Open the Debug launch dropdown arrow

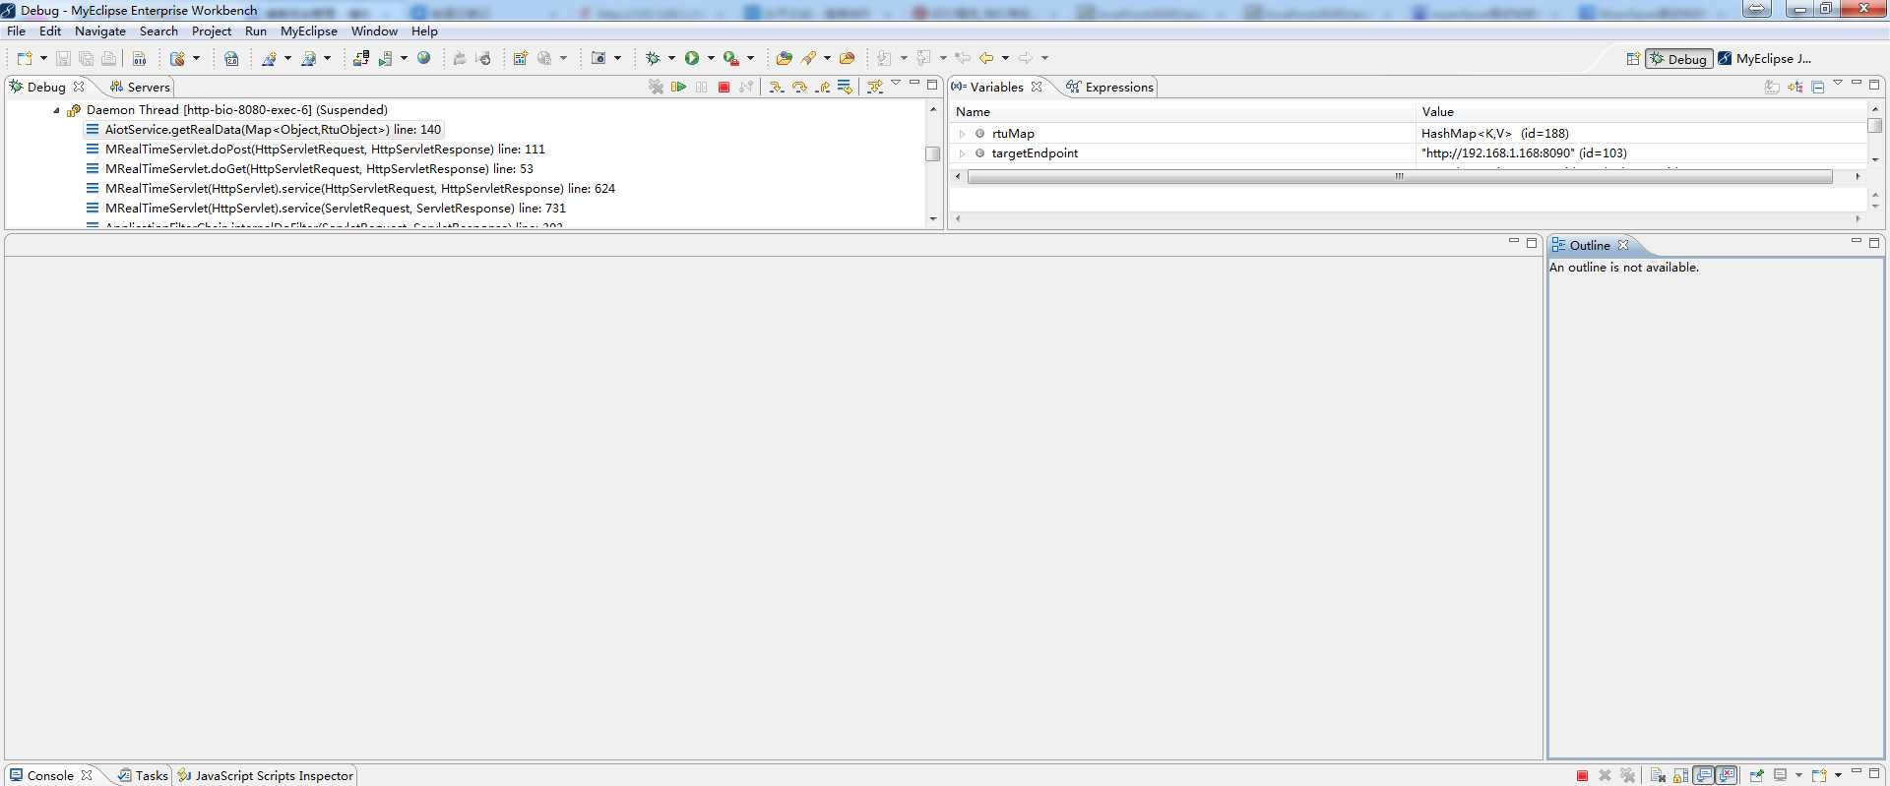pyautogui.click(x=671, y=59)
